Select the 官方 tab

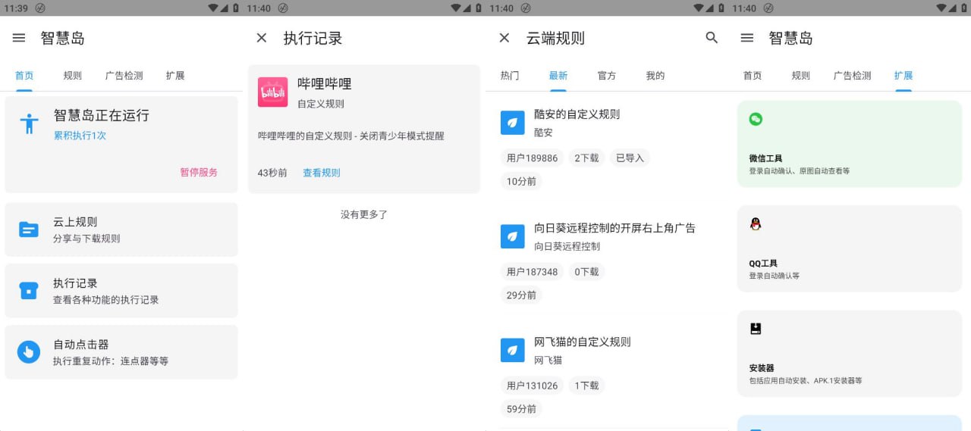coord(607,76)
